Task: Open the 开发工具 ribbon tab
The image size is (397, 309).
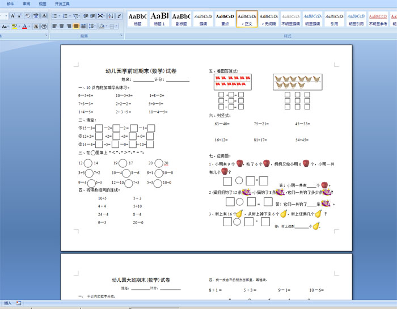Action: coord(62,4)
